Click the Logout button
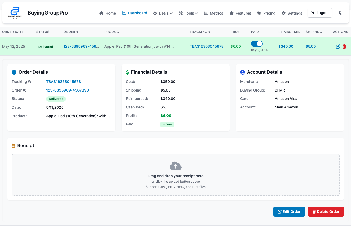The image size is (351, 226). click(320, 13)
